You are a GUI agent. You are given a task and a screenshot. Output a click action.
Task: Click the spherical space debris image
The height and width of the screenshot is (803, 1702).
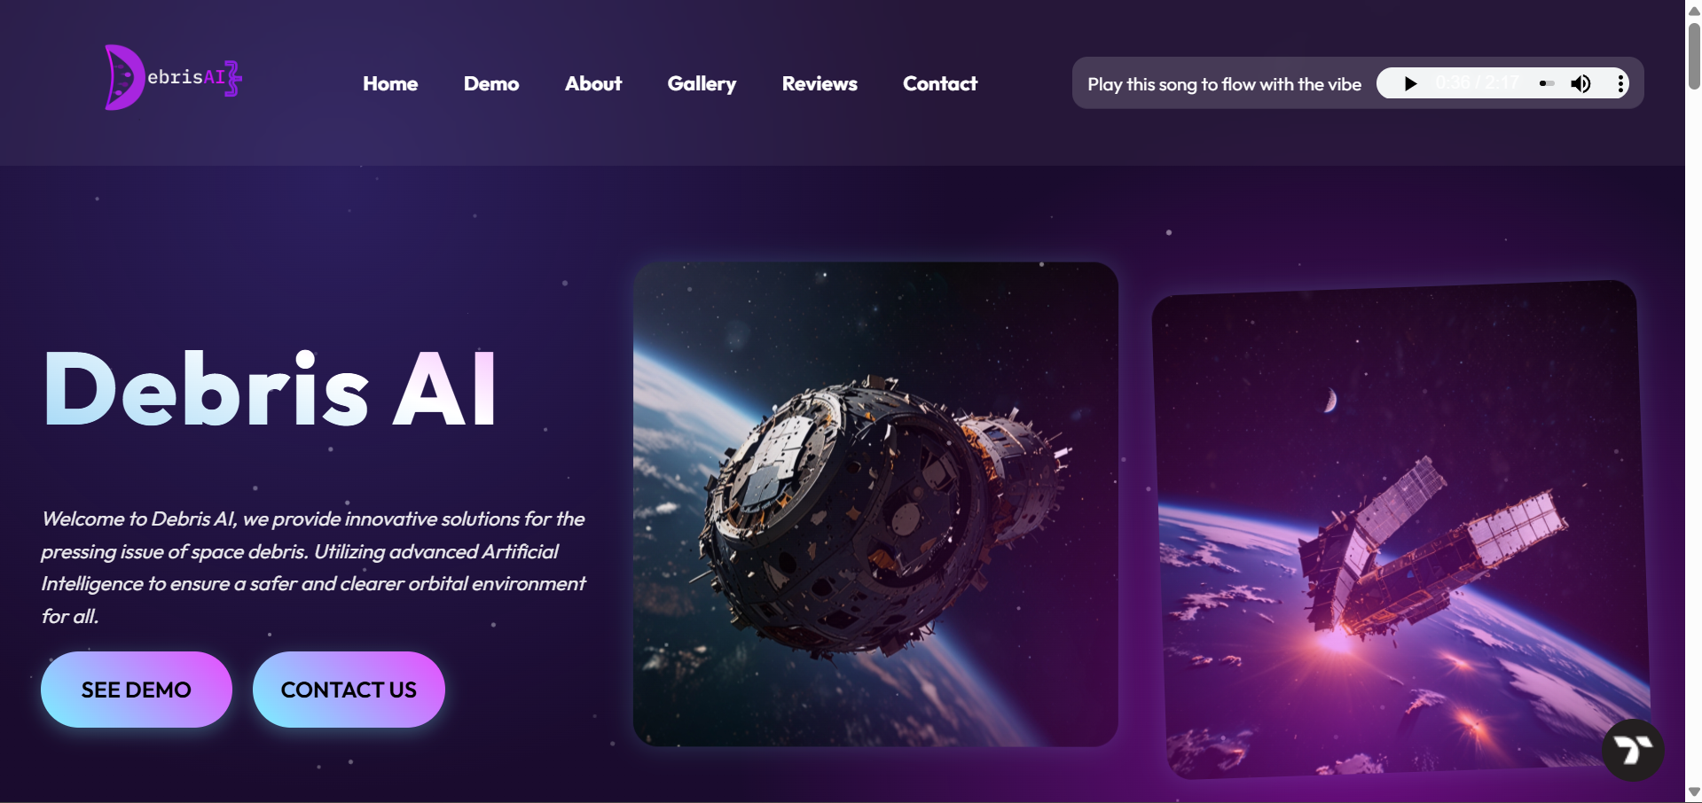pos(875,503)
